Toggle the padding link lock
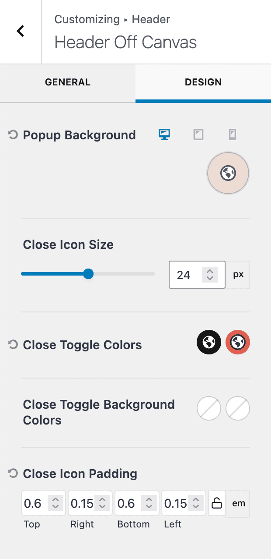 coord(216,503)
